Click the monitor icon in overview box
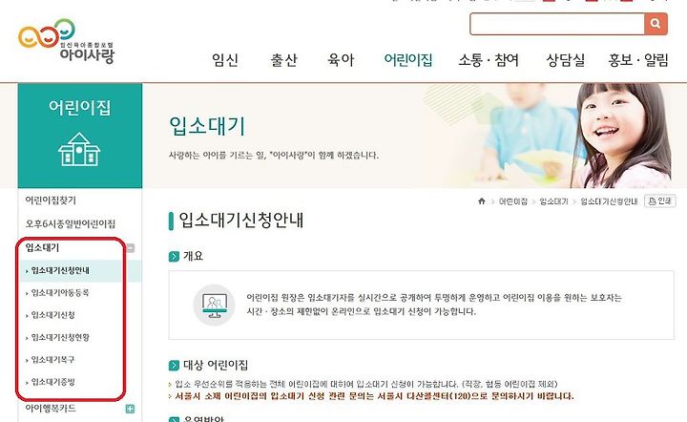687x422 pixels. click(215, 305)
